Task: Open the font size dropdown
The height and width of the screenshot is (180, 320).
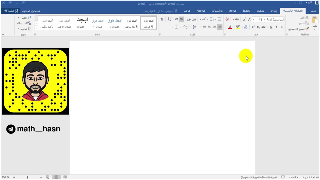Action: click(254, 19)
